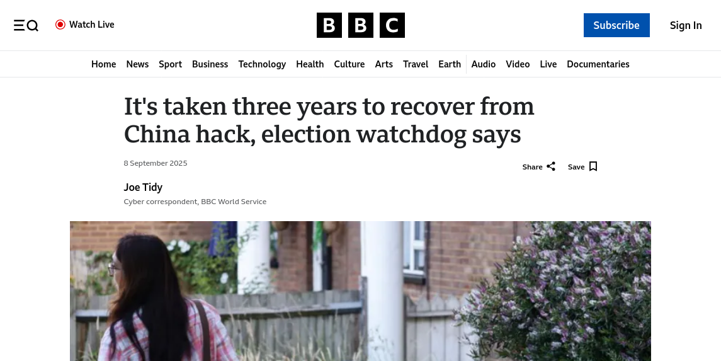Click the Sign In link
Screen dimensions: 721x361
(685, 25)
